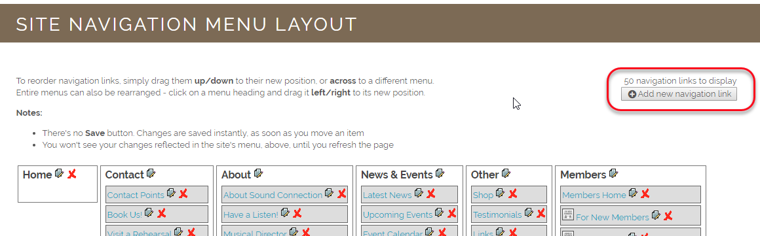Screen dimensions: 760x236
Task: Edit the About menu heading
Action: [258, 173]
